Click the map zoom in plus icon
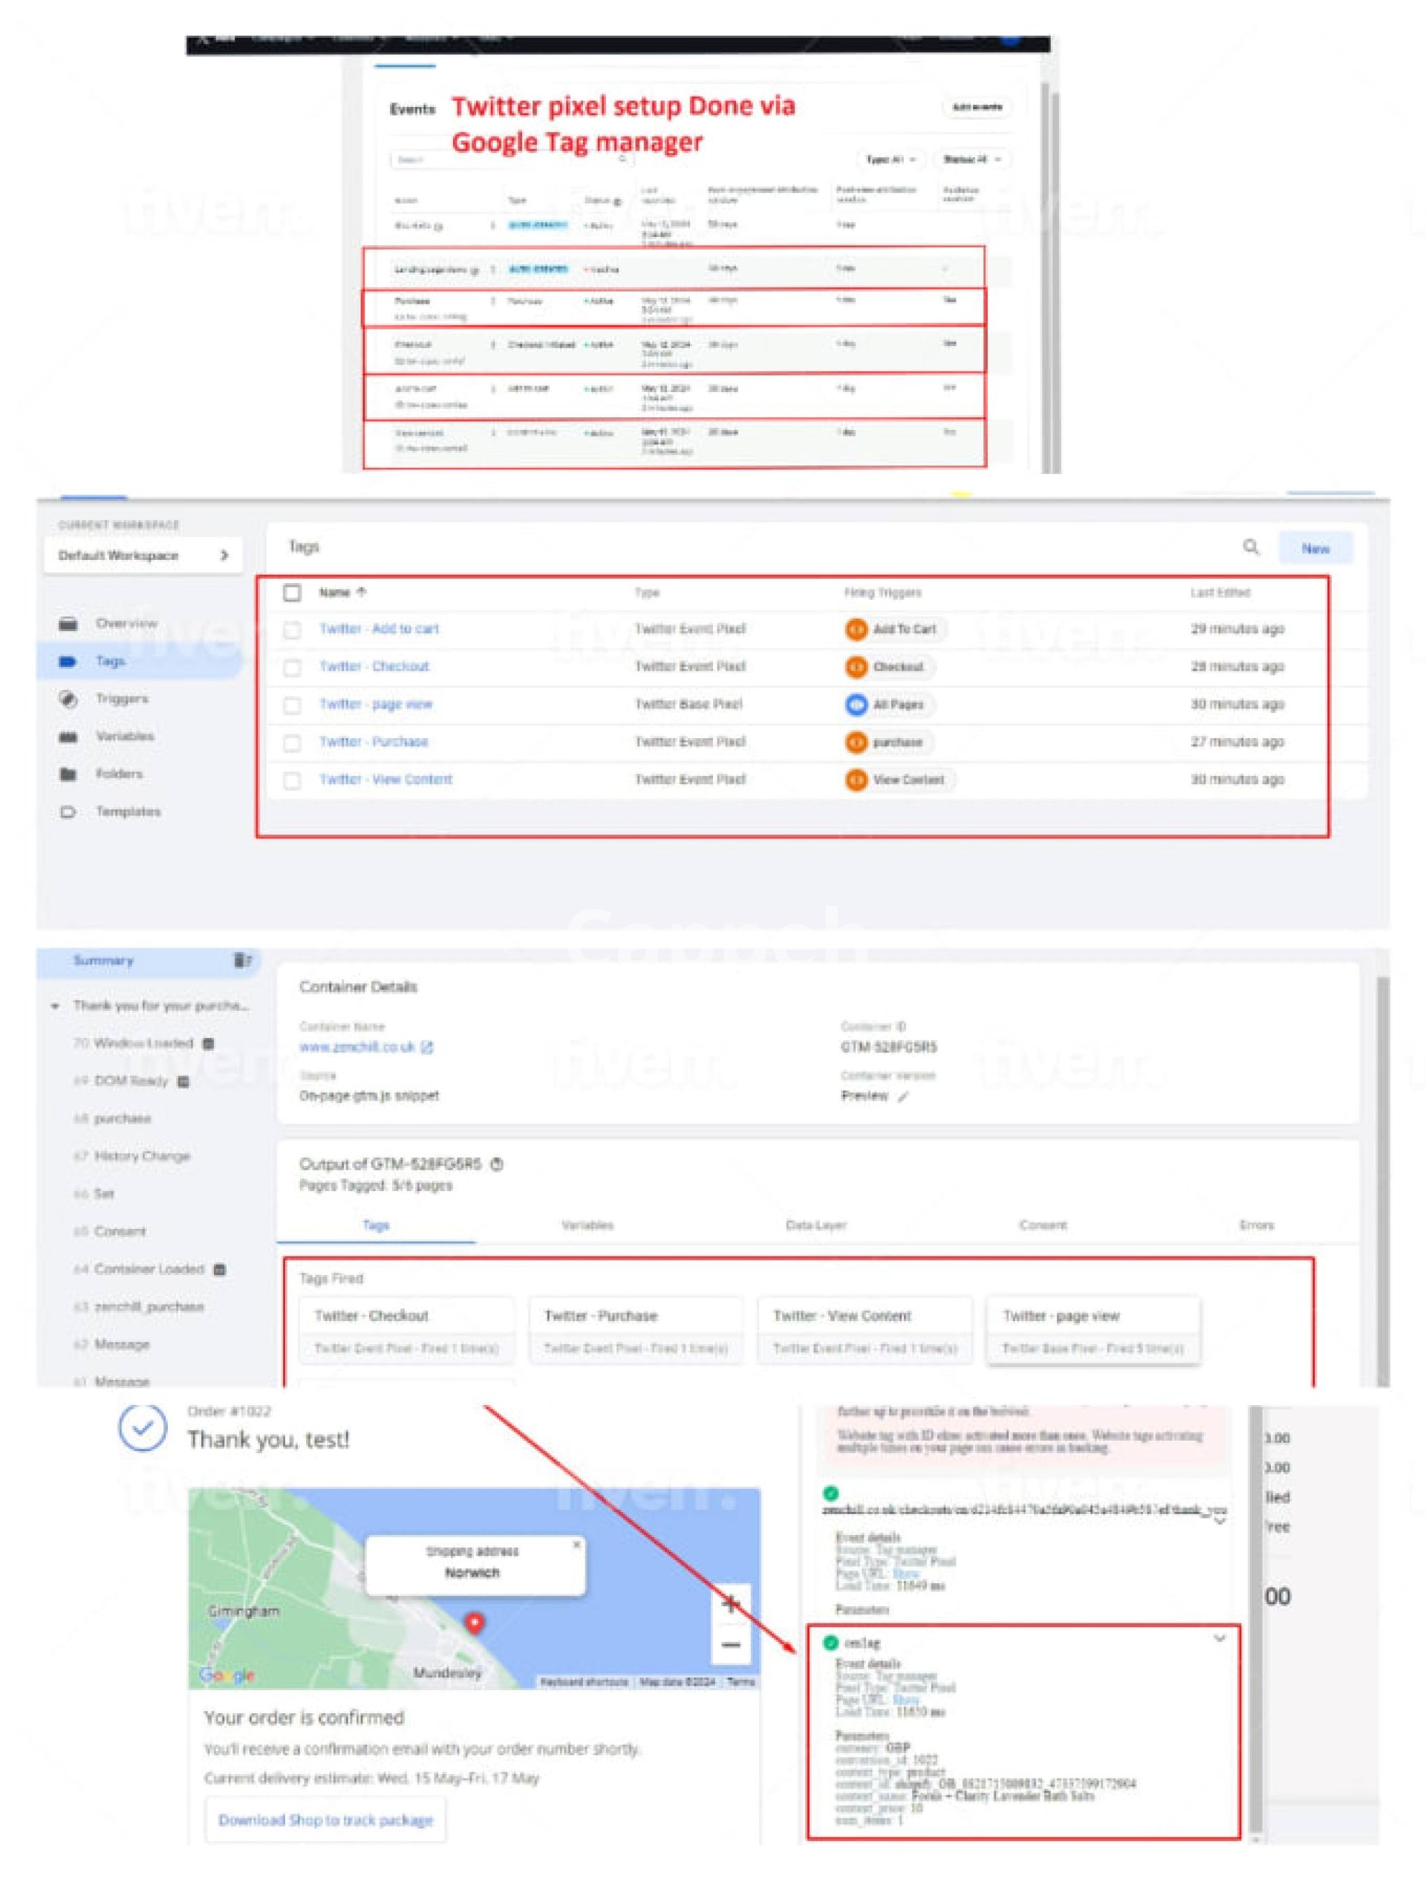1426x1881 pixels. 730,1605
